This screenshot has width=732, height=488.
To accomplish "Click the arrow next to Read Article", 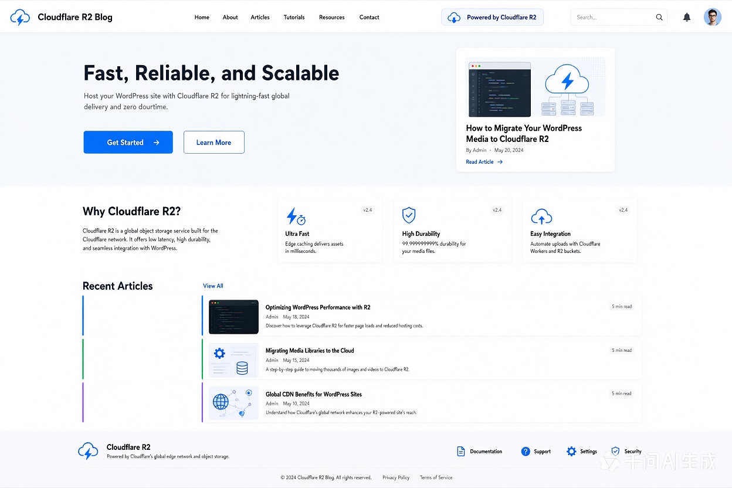I will 500,162.
